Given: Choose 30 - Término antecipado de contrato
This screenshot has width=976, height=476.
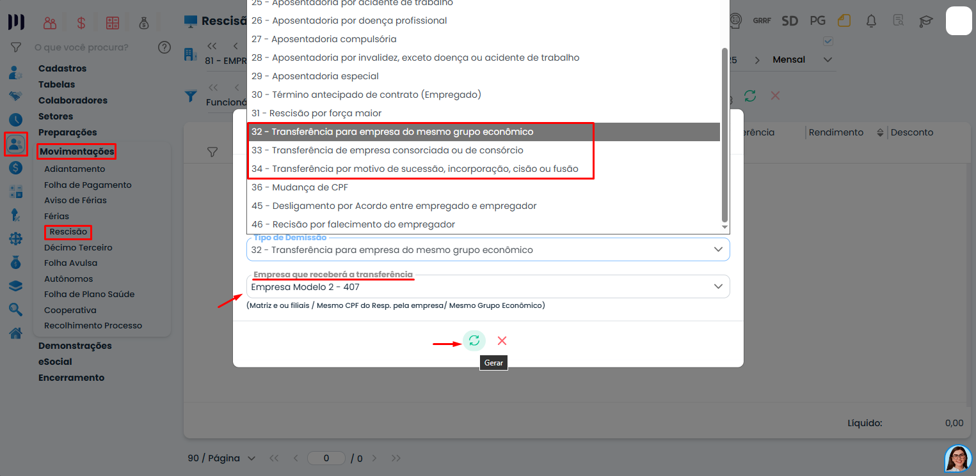Looking at the screenshot, I should click(484, 95).
